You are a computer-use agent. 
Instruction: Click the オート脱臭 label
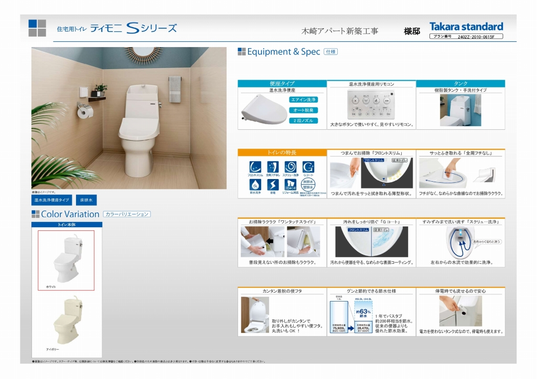pos(304,110)
